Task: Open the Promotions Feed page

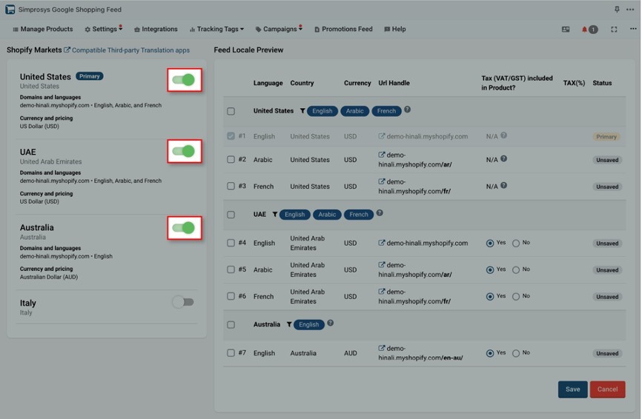Action: (343, 29)
